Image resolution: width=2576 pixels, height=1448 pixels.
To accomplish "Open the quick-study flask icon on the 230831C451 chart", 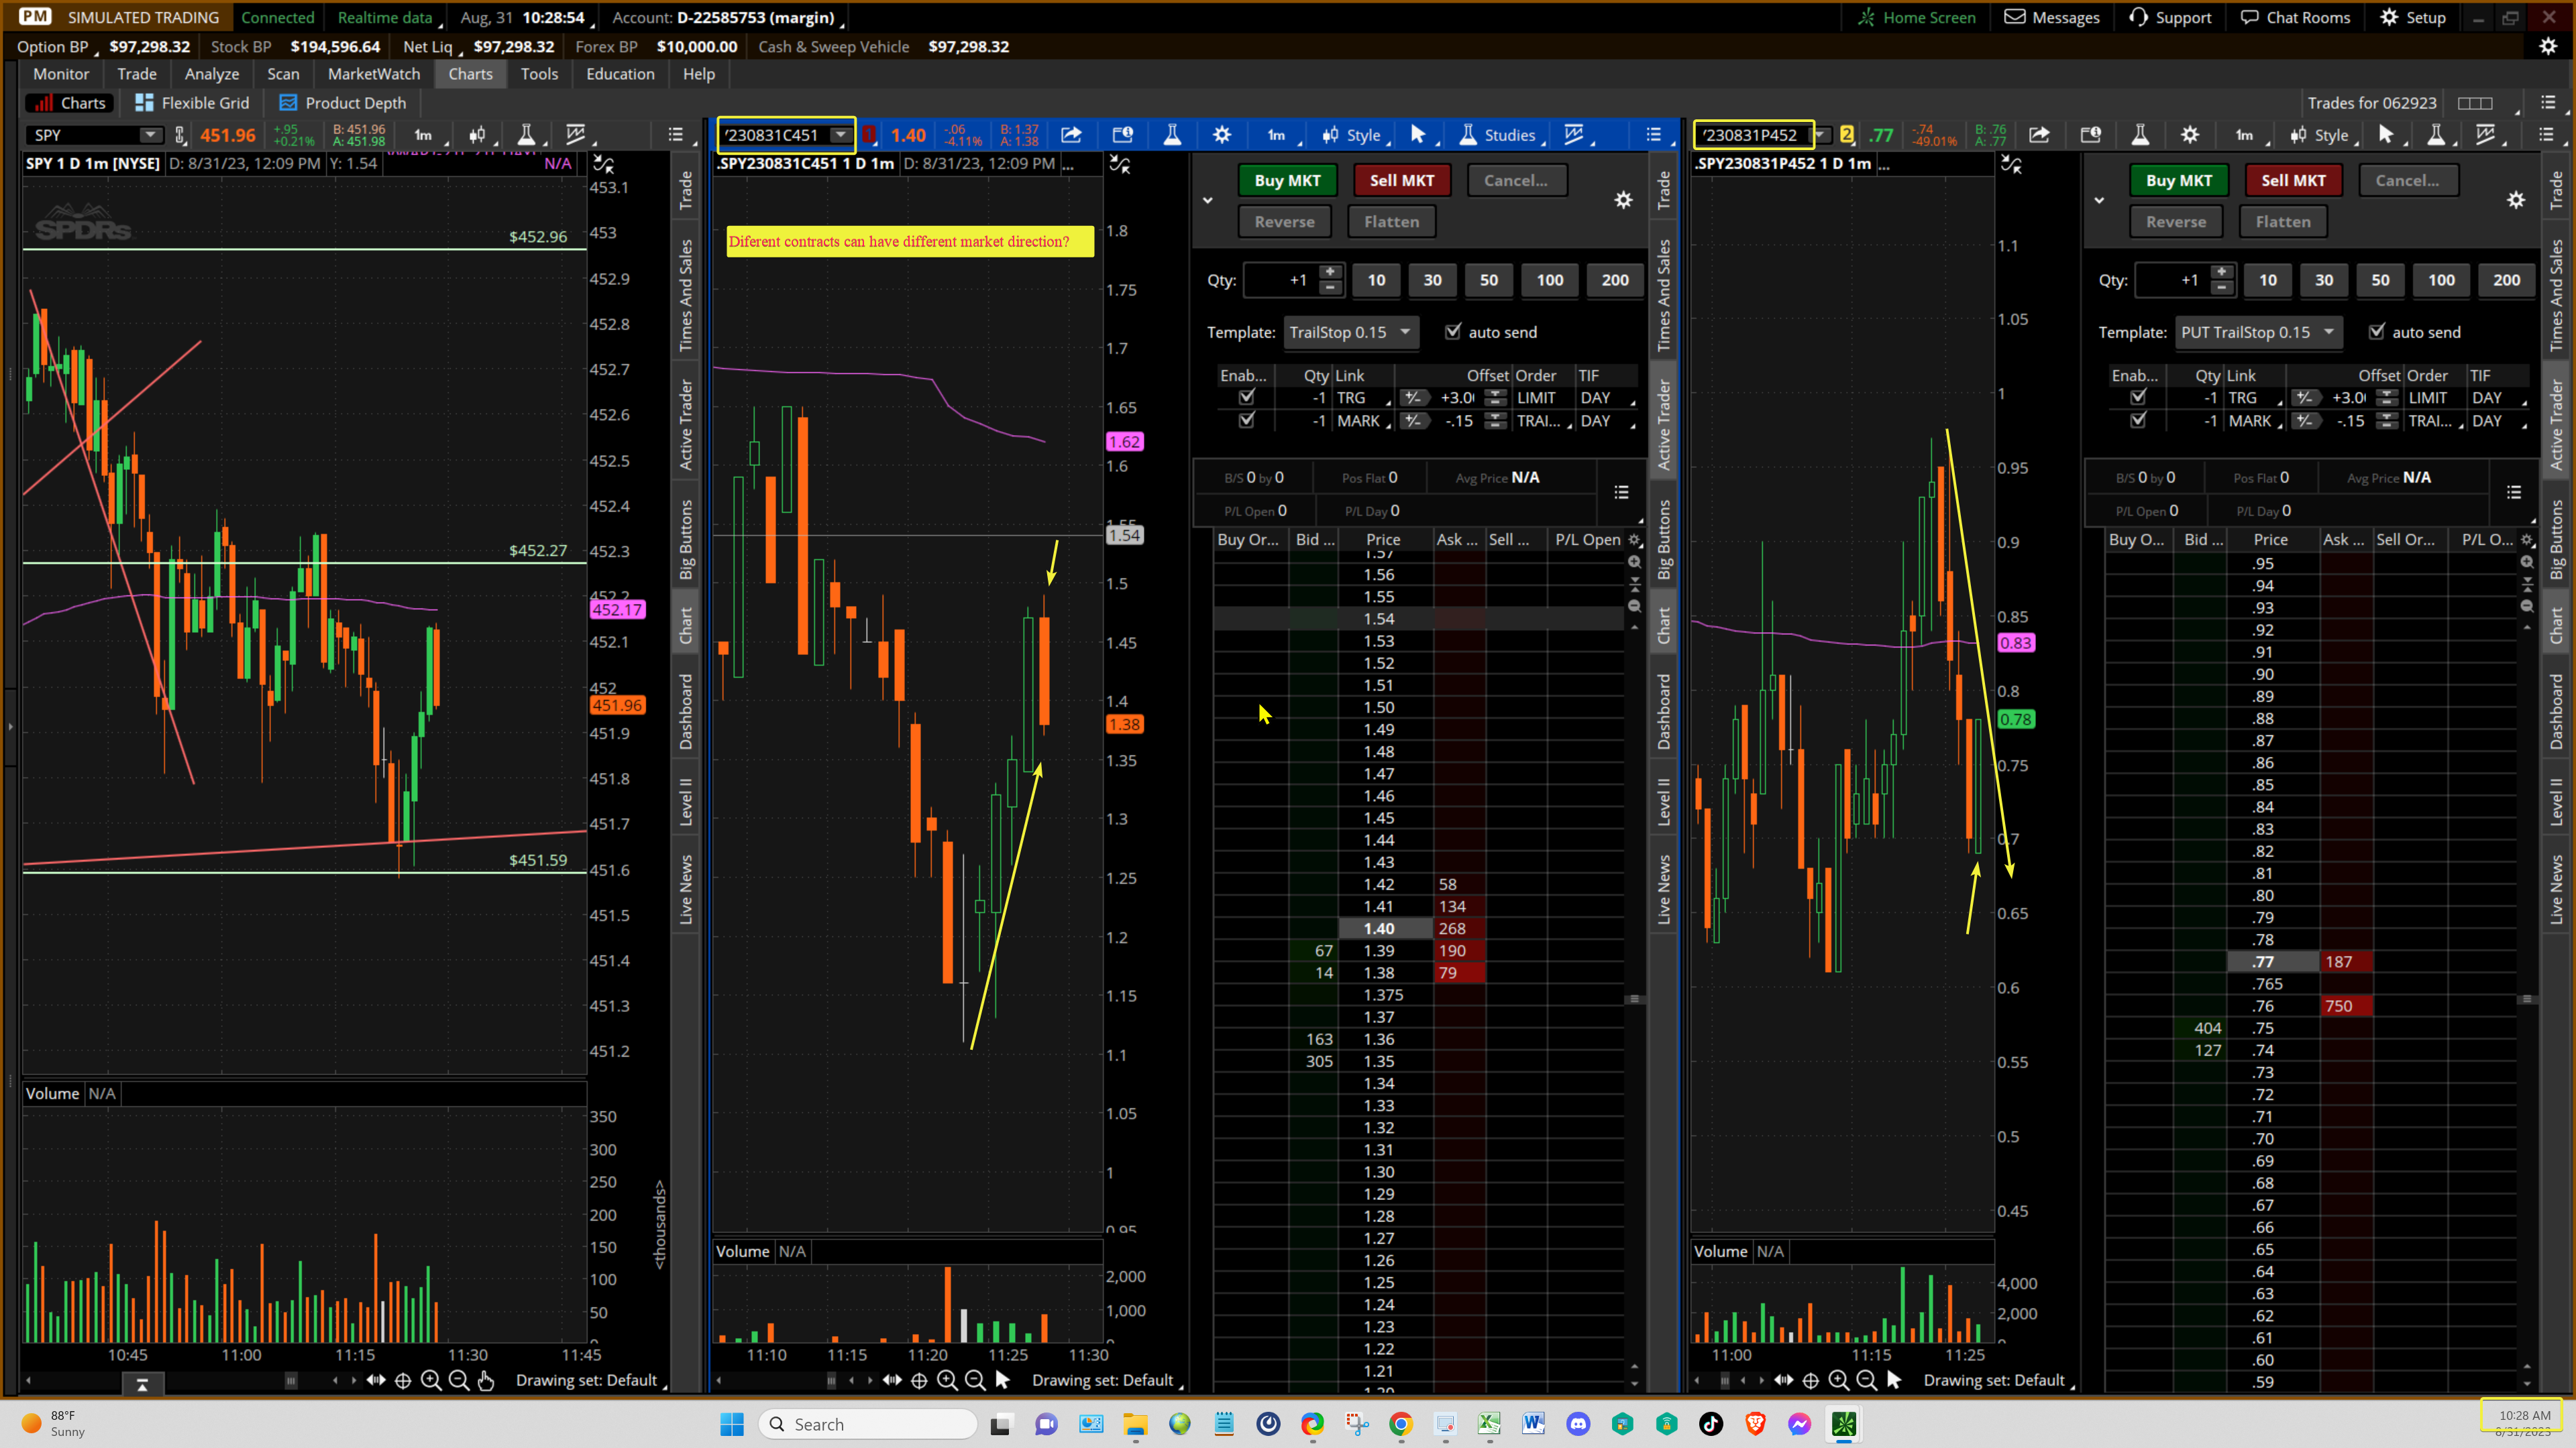I will pyautogui.click(x=1172, y=135).
